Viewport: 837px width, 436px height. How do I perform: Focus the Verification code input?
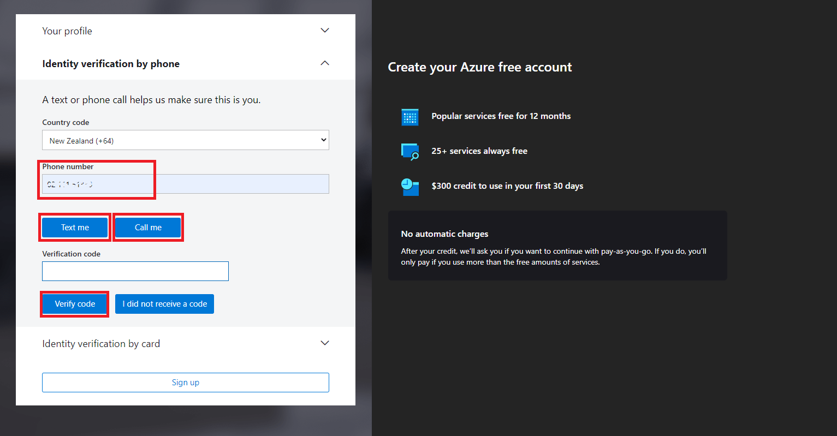[x=135, y=271]
